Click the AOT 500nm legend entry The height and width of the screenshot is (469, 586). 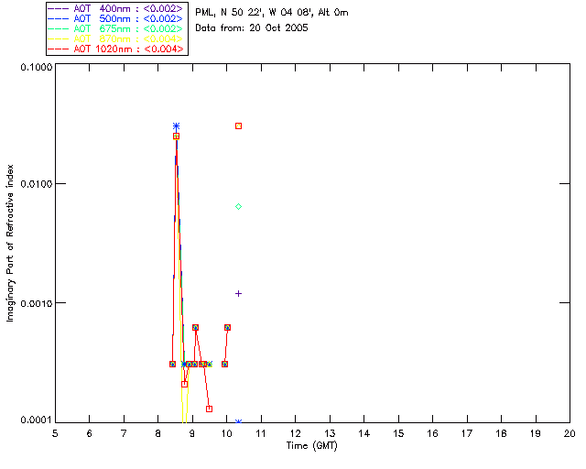116,18
